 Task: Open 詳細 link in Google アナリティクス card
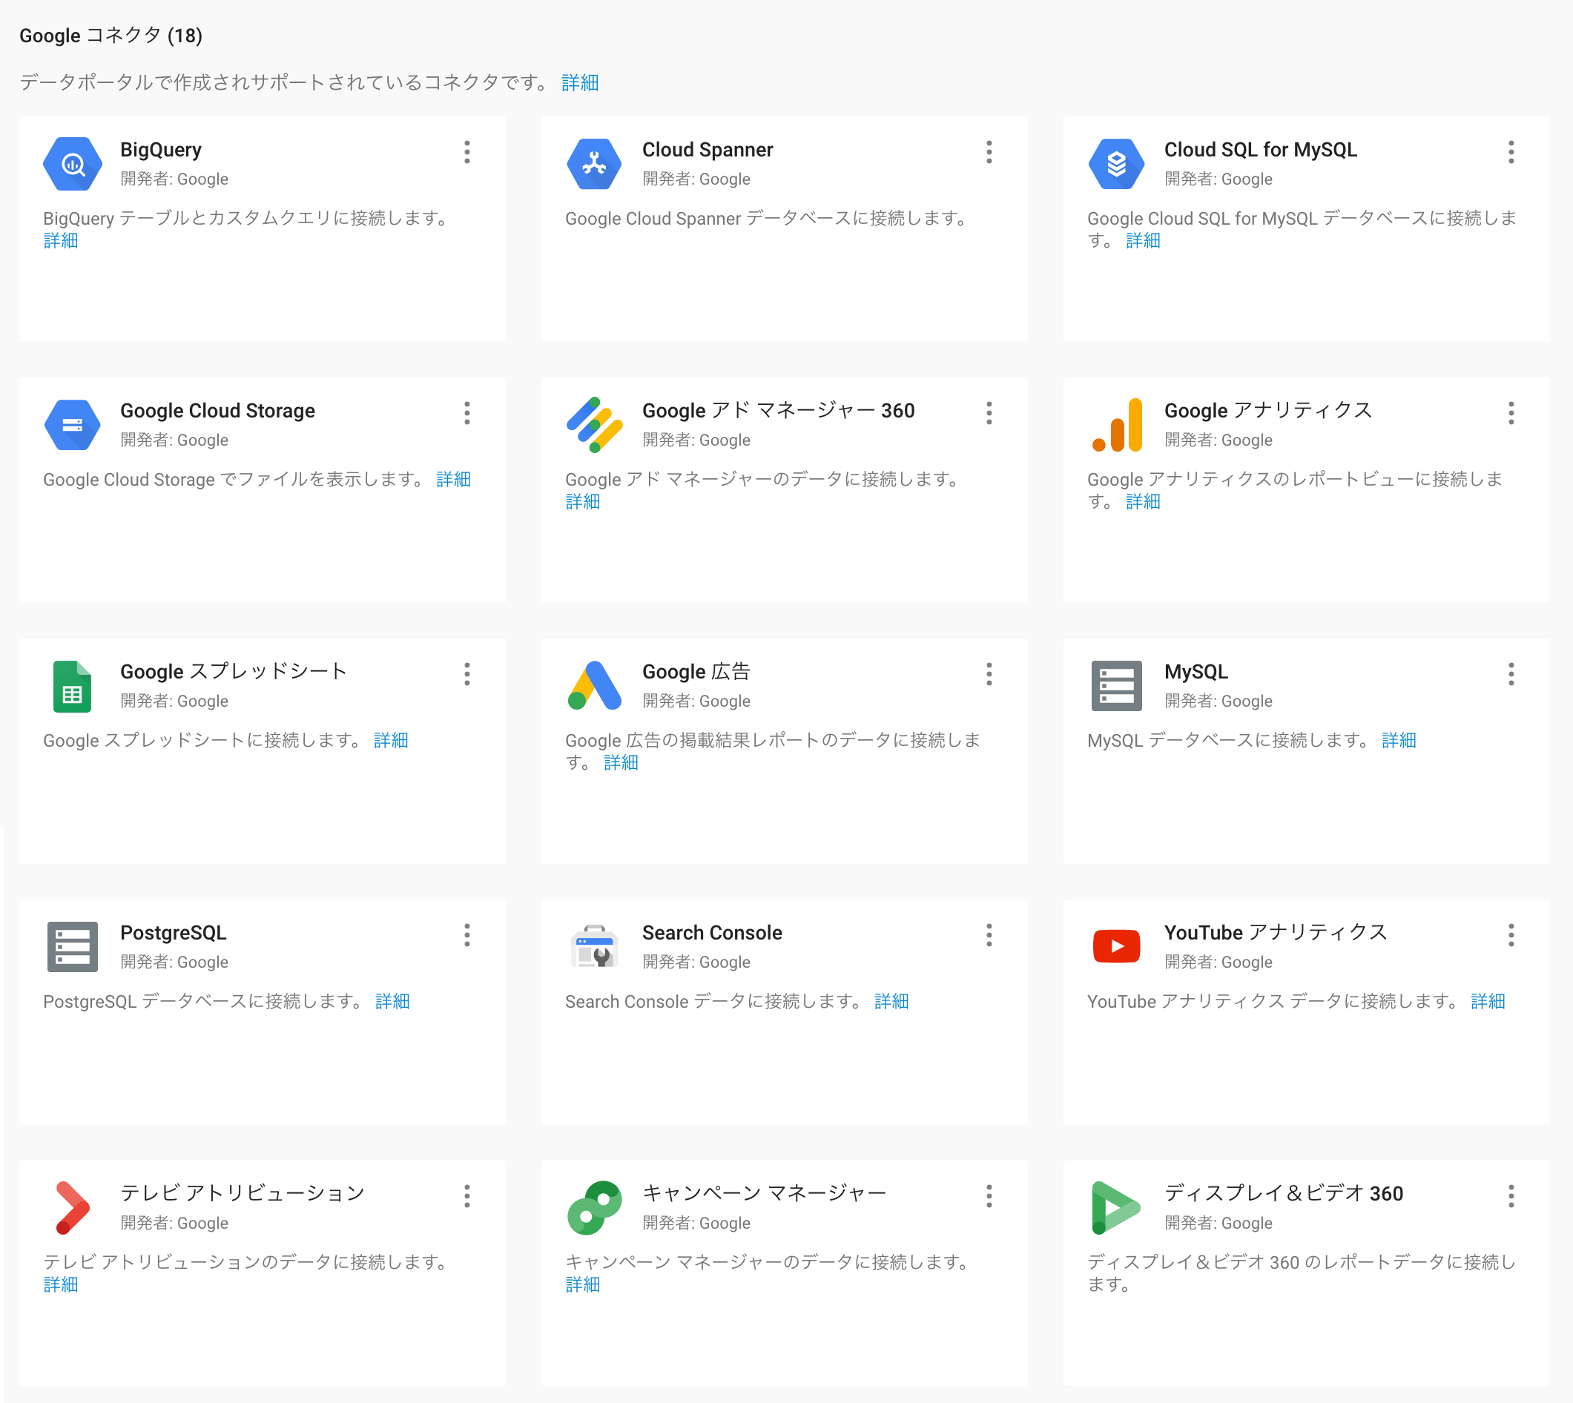coord(1143,502)
